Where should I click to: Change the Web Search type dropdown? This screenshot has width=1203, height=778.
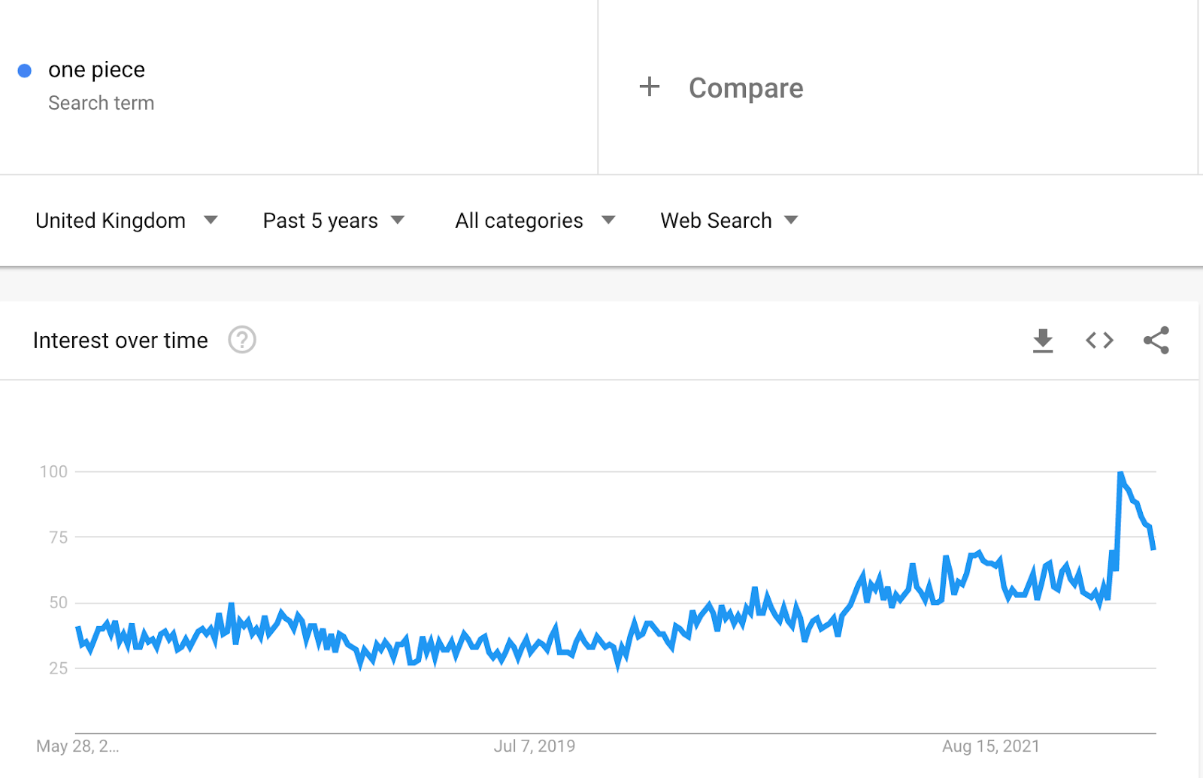pyautogui.click(x=729, y=220)
